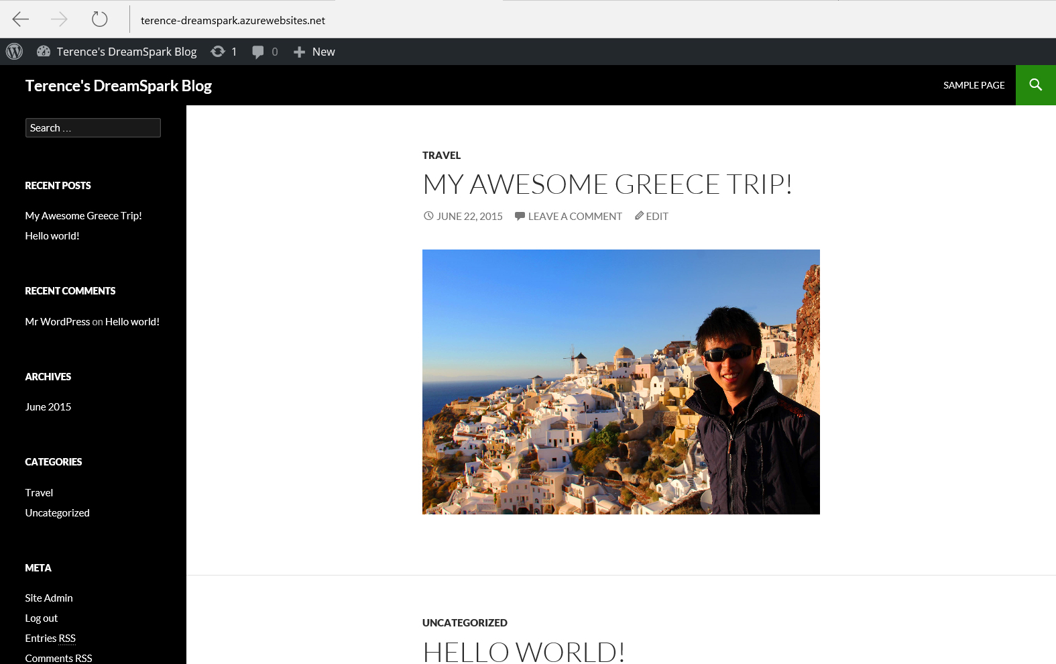Click into the sidebar Search field
1056x664 pixels.
(x=93, y=128)
